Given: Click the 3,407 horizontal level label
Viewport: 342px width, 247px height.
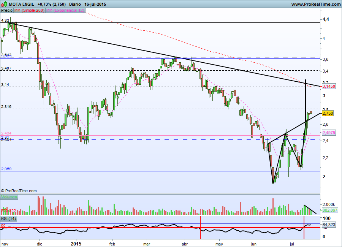Looking at the screenshot, I should click(6, 68).
